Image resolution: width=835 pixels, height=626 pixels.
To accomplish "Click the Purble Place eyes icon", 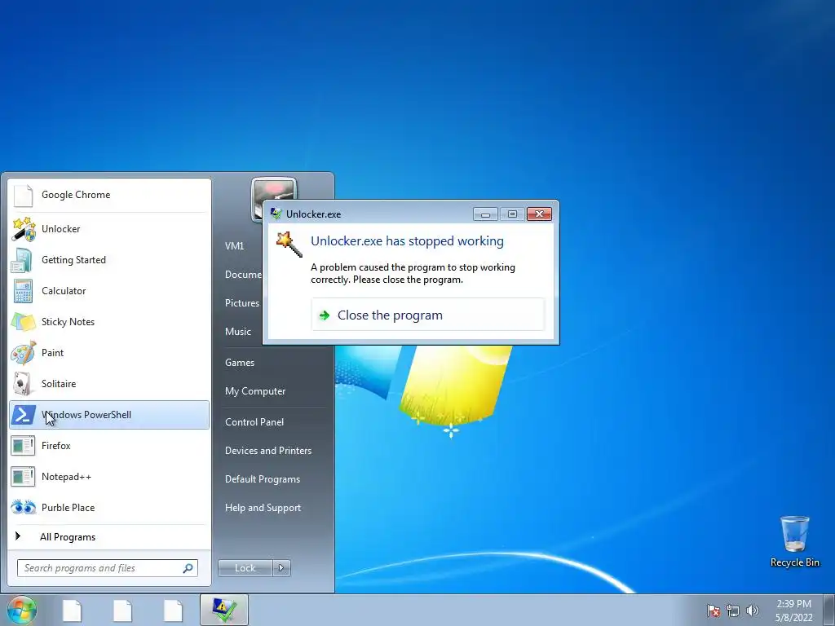I will tap(23, 507).
